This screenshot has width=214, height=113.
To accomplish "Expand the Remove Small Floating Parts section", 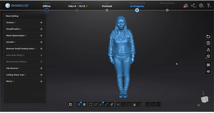I will point(41,49).
